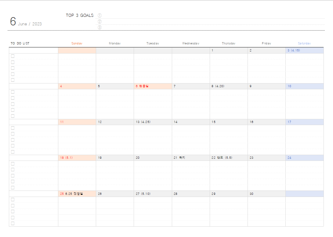Click the Sunday column header

[77, 43]
